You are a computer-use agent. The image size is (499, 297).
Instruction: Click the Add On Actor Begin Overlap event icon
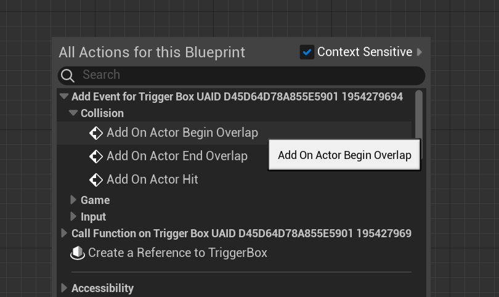(95, 133)
